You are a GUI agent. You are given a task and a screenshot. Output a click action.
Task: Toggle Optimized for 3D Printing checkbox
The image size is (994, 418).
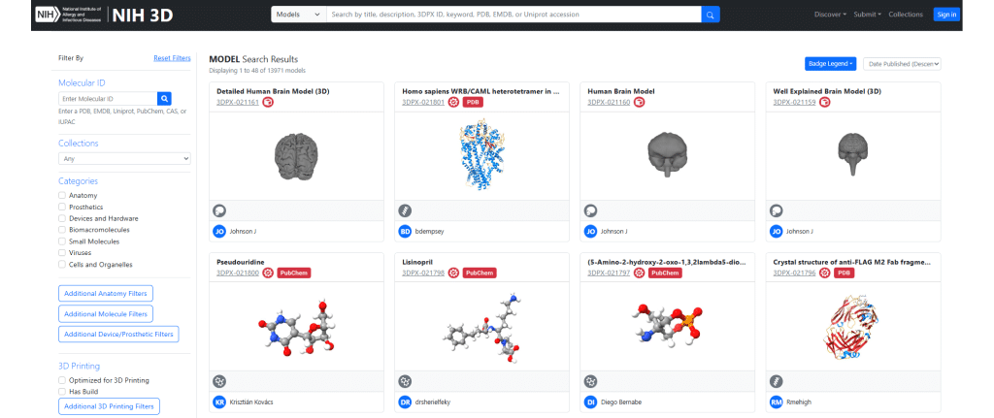click(x=62, y=380)
